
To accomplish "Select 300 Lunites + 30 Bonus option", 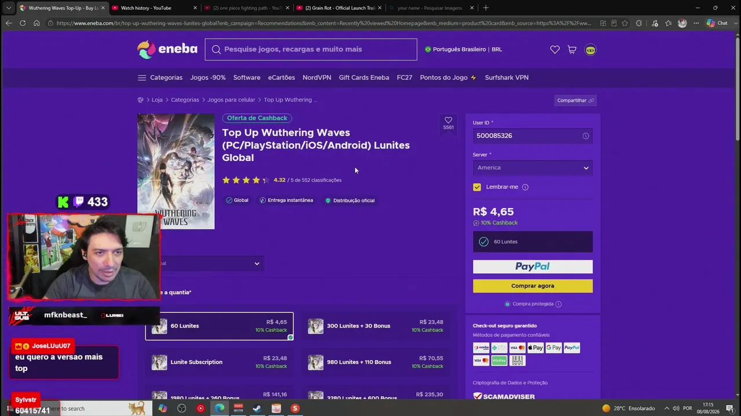I will [376, 326].
